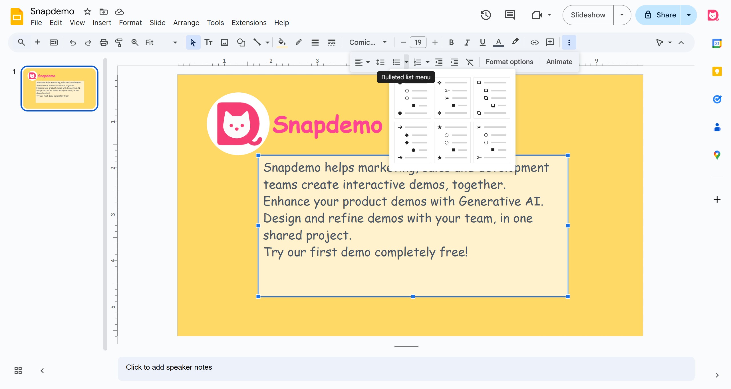Viewport: 731px width, 389px height.
Task: Open the File menu
Action: click(36, 23)
